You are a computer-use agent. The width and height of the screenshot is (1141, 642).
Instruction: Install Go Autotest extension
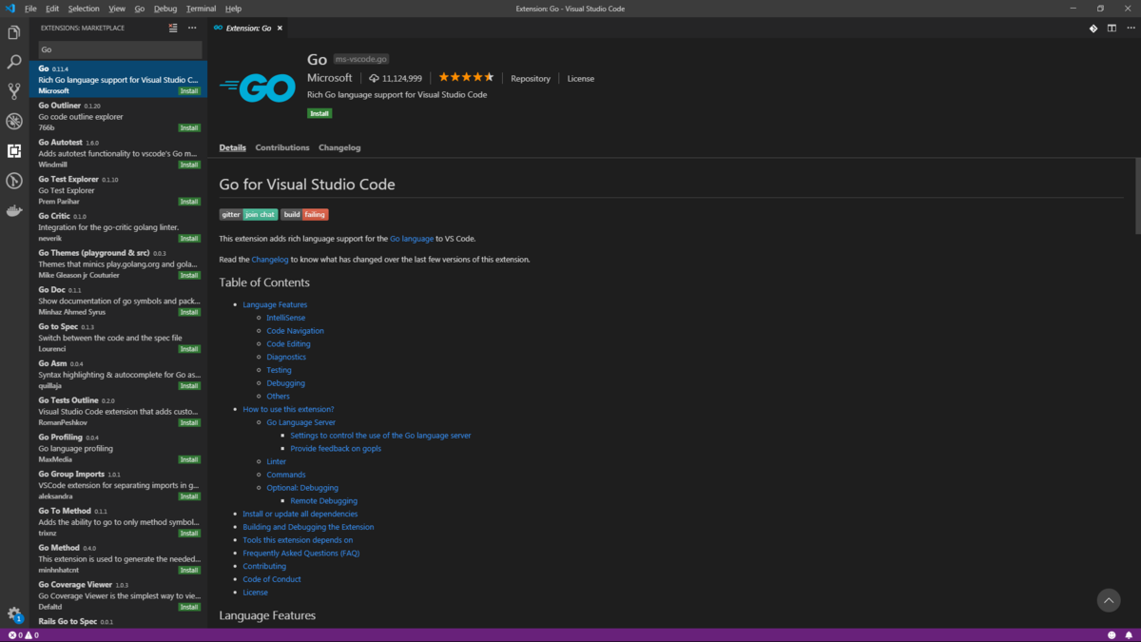[189, 165]
